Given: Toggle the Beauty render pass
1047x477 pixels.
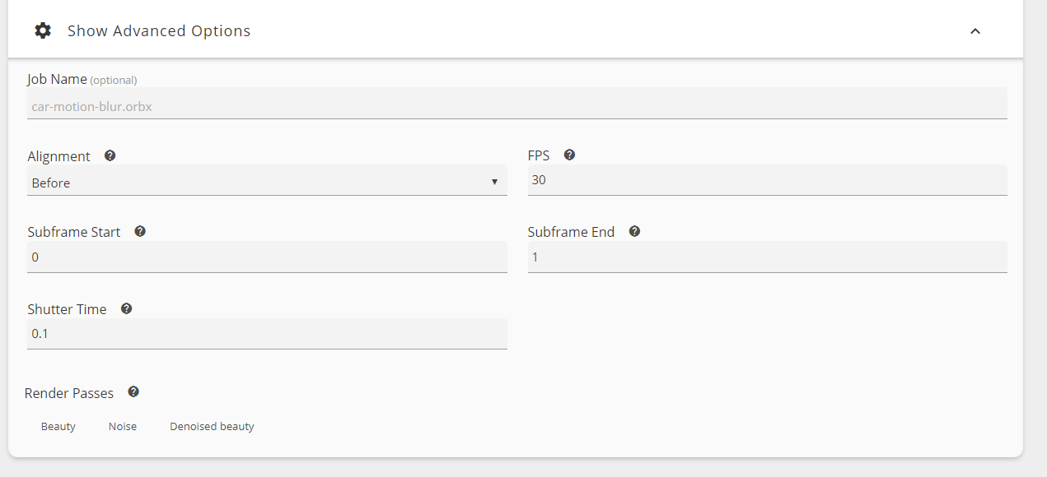Looking at the screenshot, I should point(58,427).
